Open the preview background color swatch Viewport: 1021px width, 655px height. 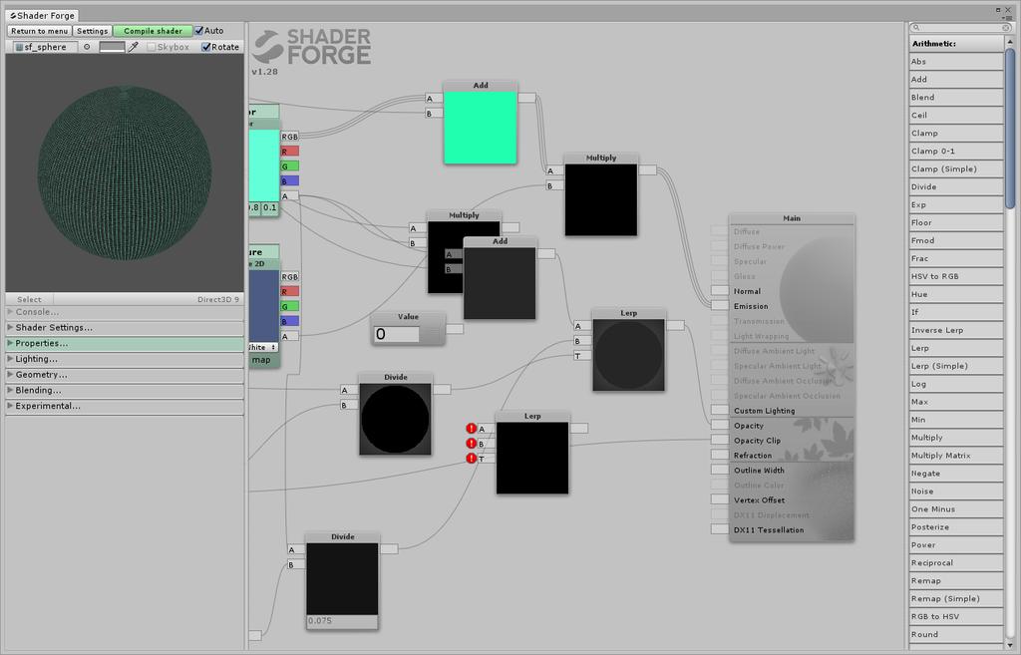click(112, 47)
